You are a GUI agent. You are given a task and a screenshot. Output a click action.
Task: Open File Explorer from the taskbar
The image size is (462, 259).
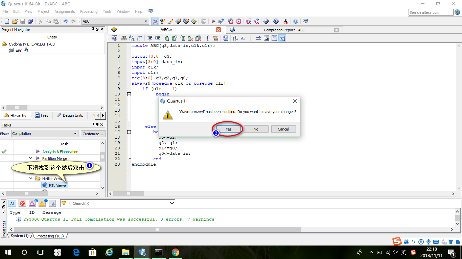(125, 252)
